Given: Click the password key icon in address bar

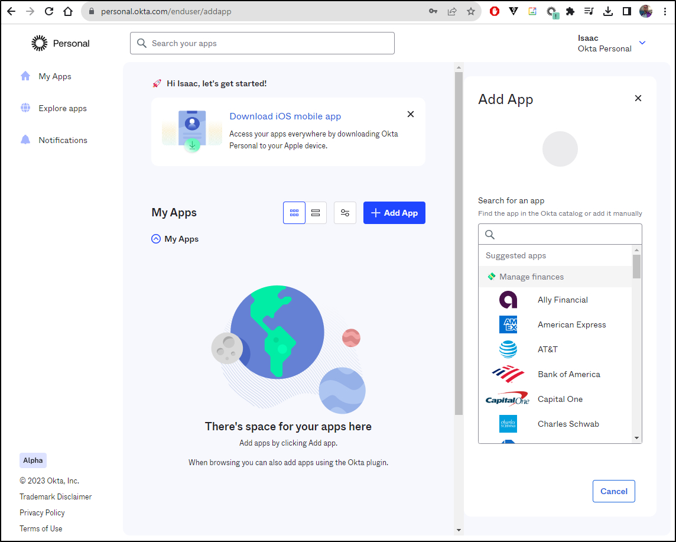Looking at the screenshot, I should click(433, 12).
